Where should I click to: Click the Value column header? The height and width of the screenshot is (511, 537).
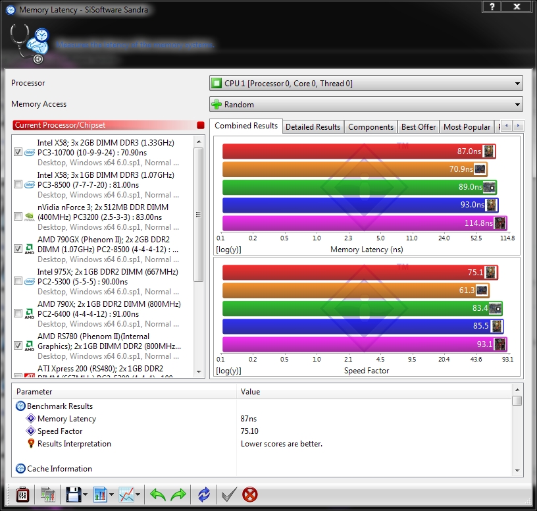[x=374, y=392]
